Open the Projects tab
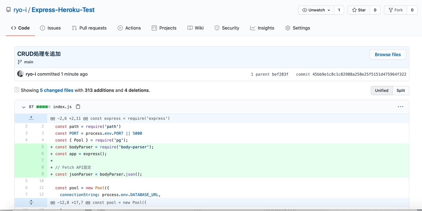The height and width of the screenshot is (211, 422). [x=164, y=28]
